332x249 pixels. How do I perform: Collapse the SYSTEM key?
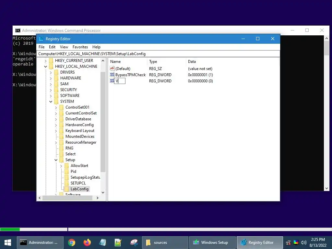[51, 101]
